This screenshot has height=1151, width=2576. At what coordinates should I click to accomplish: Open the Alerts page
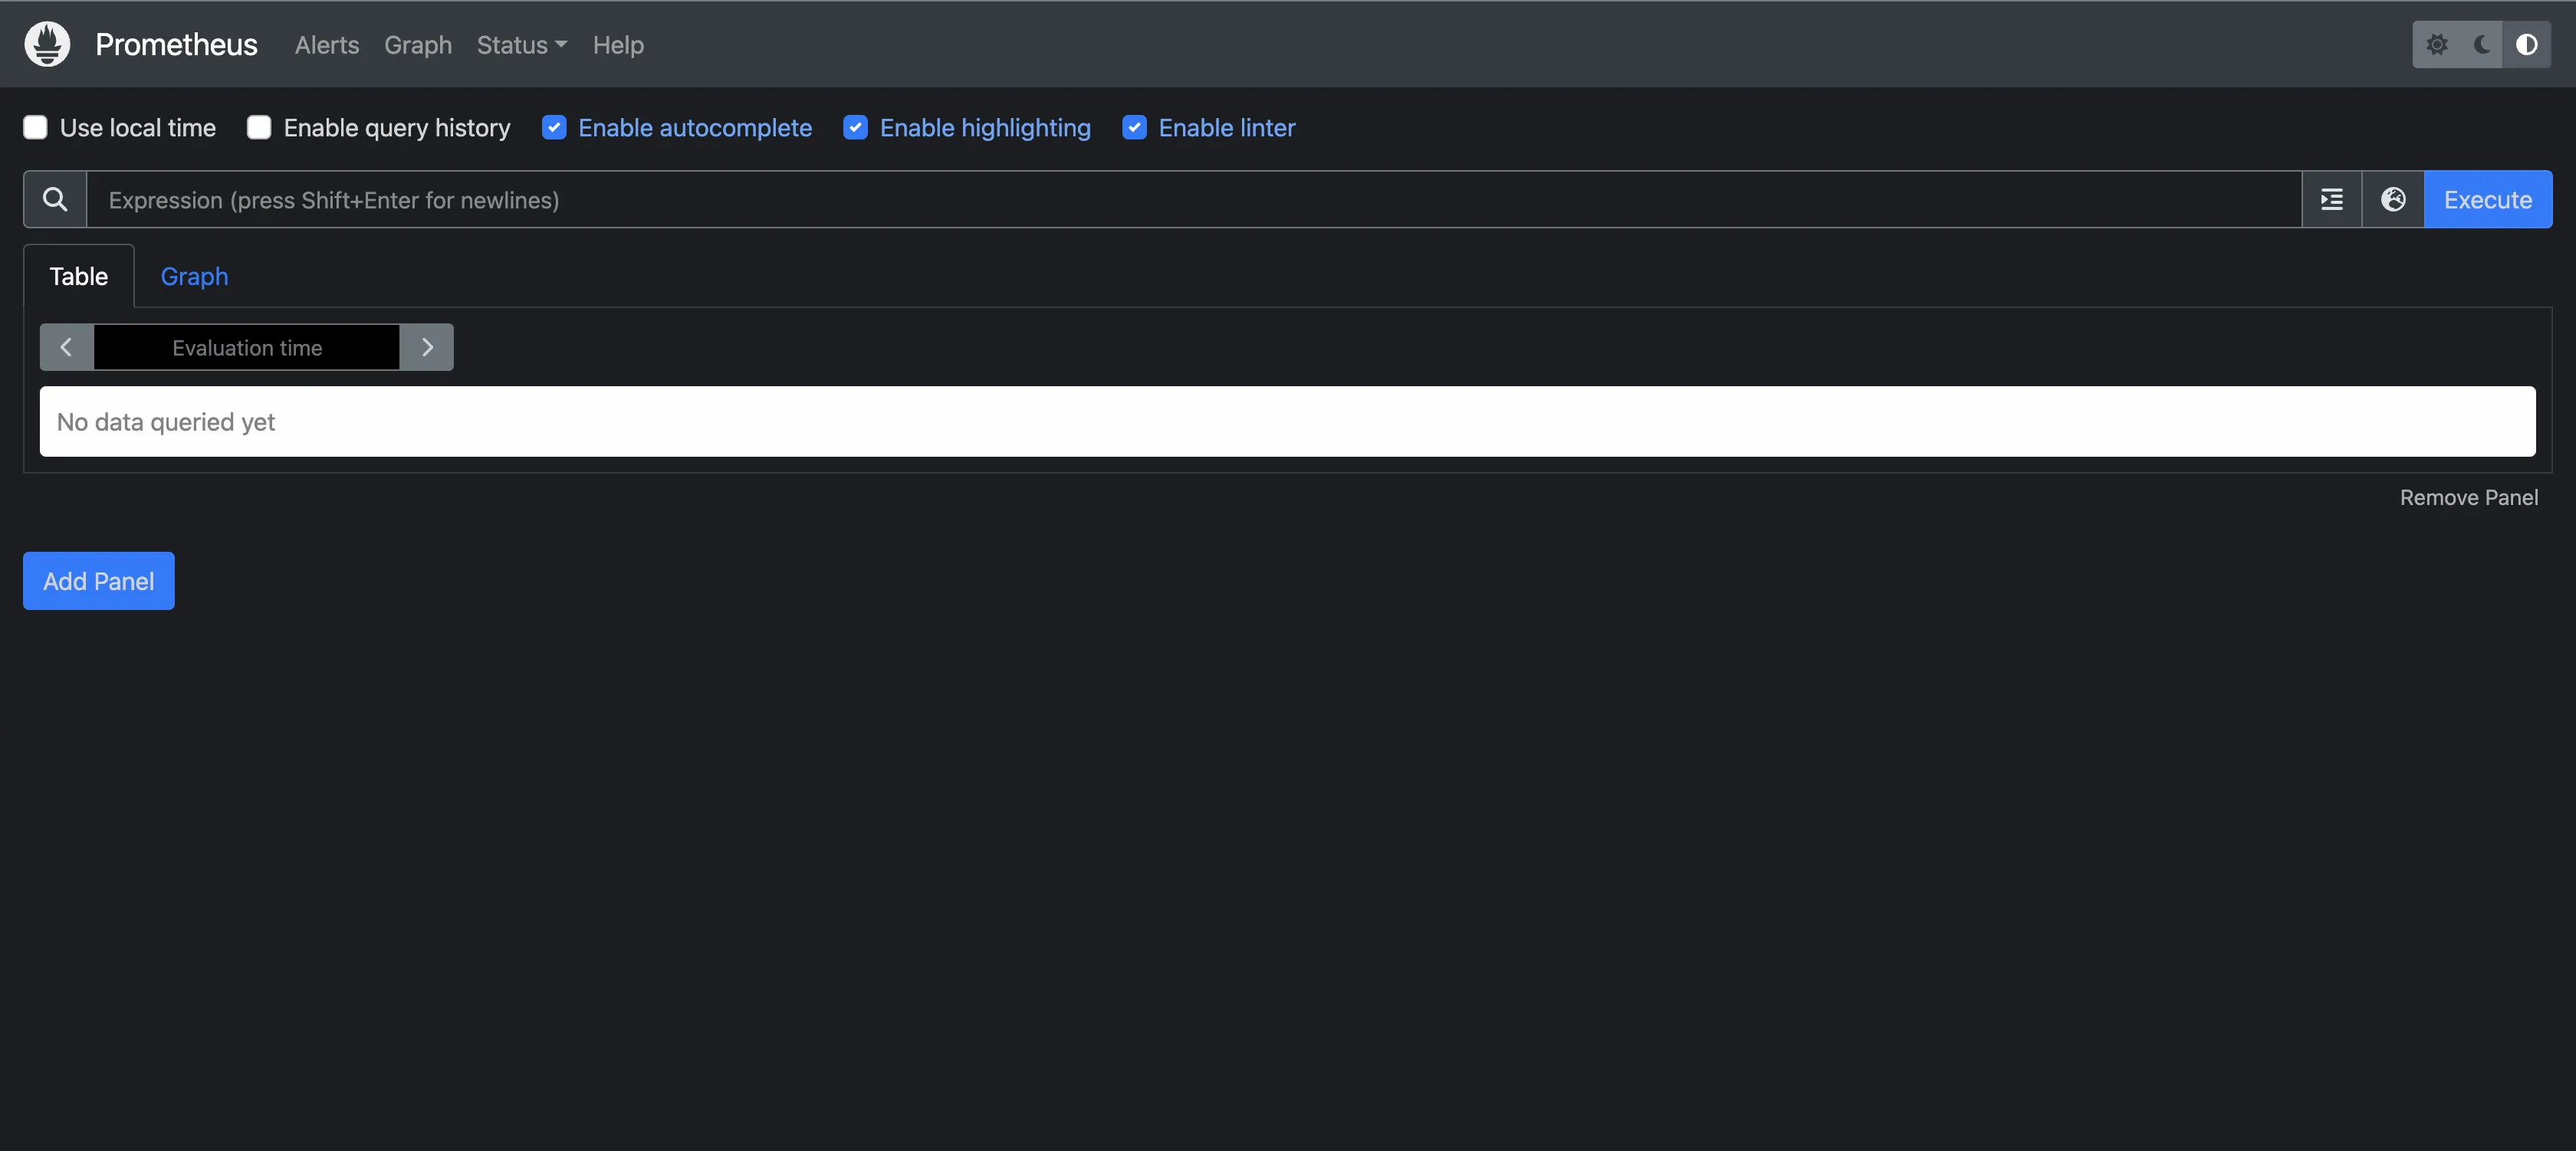(326, 45)
